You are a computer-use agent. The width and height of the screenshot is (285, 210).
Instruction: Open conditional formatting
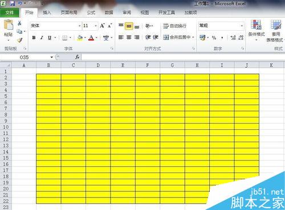coord(256,30)
